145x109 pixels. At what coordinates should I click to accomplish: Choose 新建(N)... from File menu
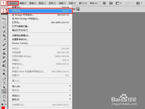point(40,7)
